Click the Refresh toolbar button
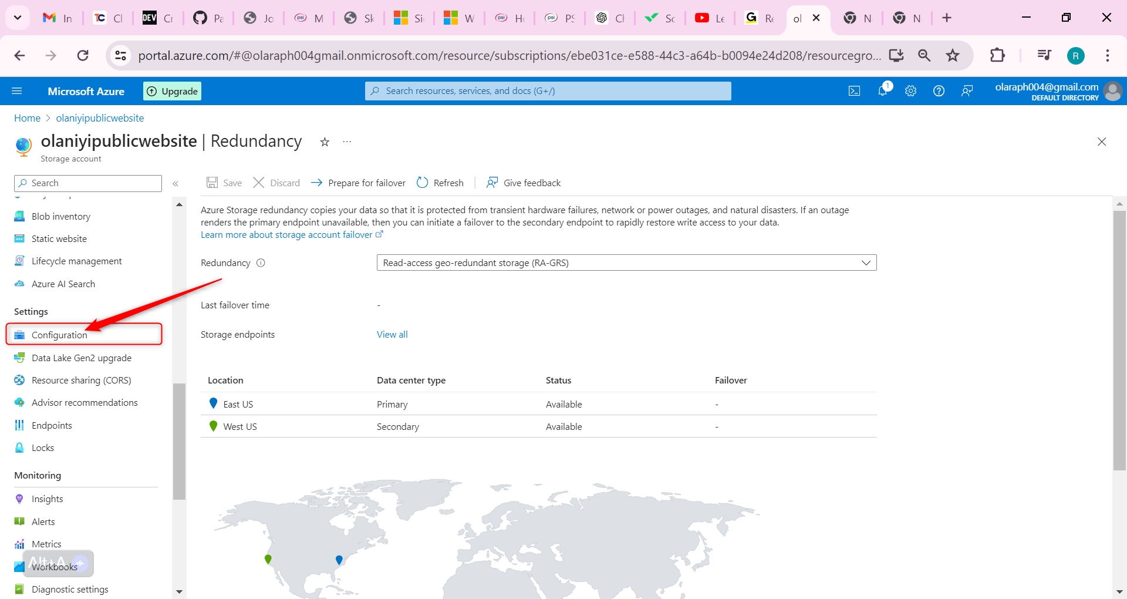 [x=440, y=183]
